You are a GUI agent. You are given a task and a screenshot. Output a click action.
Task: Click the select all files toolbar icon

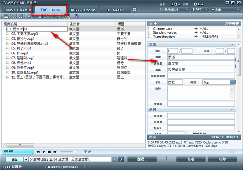tap(15, 16)
